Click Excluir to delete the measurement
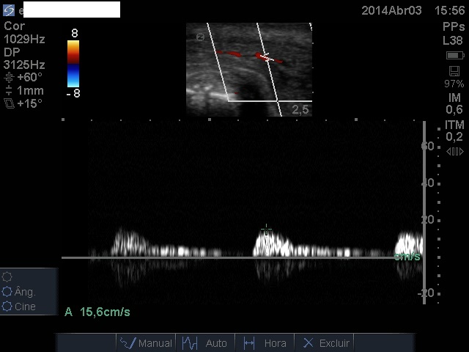 (x=326, y=342)
